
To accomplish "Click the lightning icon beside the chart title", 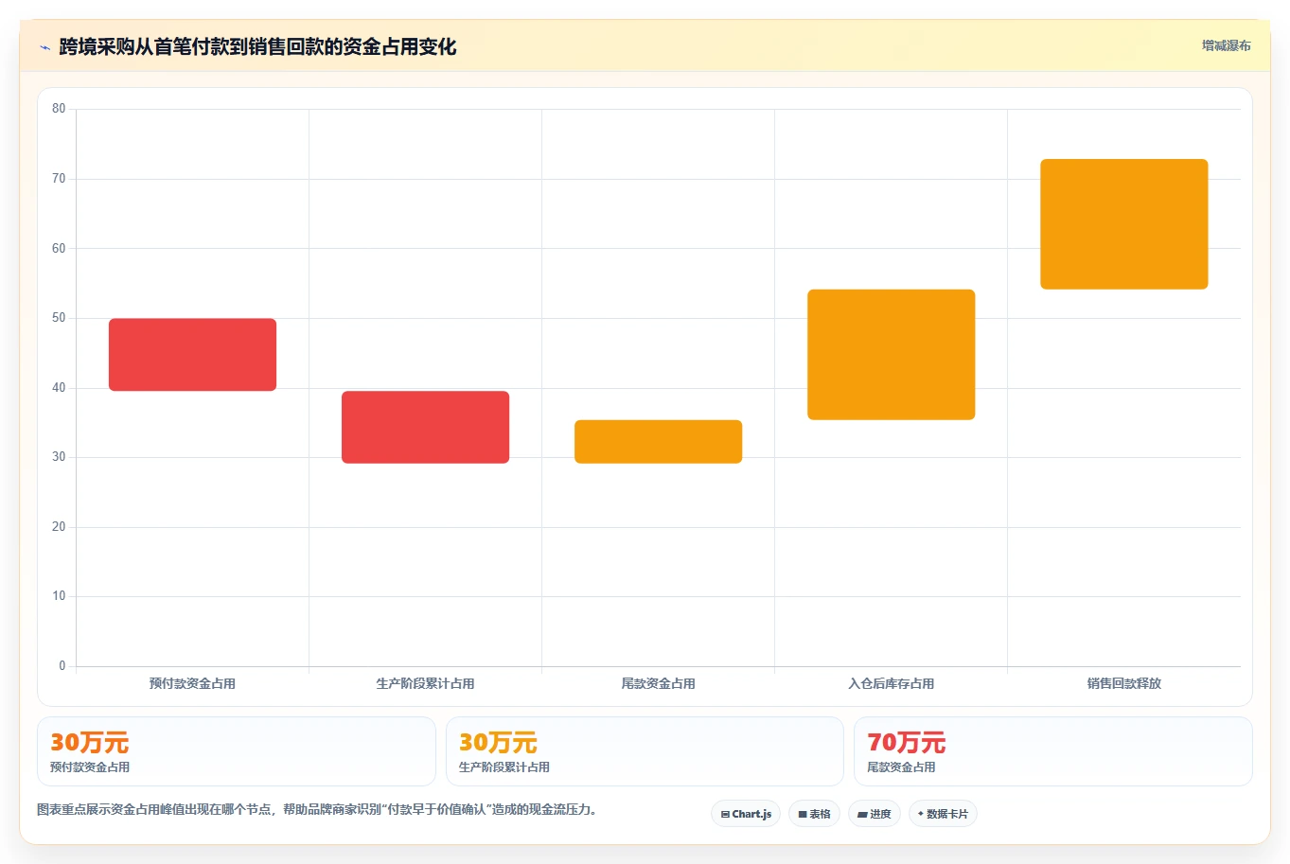I will (x=44, y=47).
